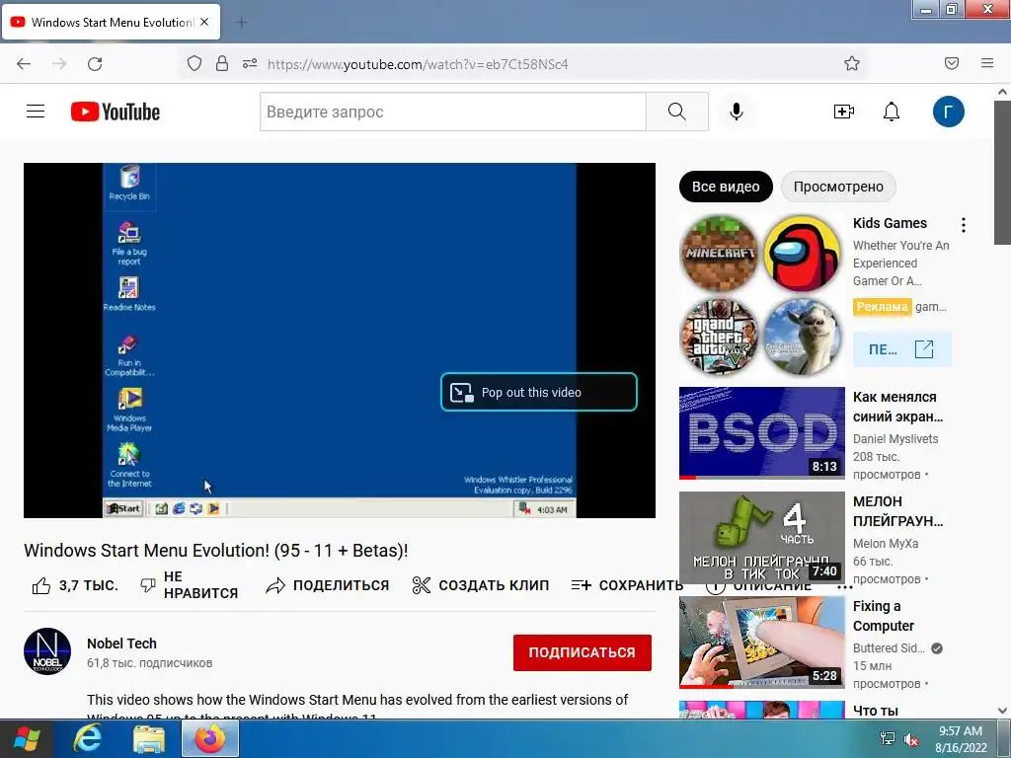This screenshot has width=1011, height=758.
Task: Open Firefox application menu
Action: 987,63
